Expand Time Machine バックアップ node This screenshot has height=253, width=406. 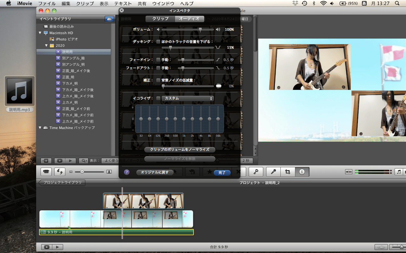point(40,128)
